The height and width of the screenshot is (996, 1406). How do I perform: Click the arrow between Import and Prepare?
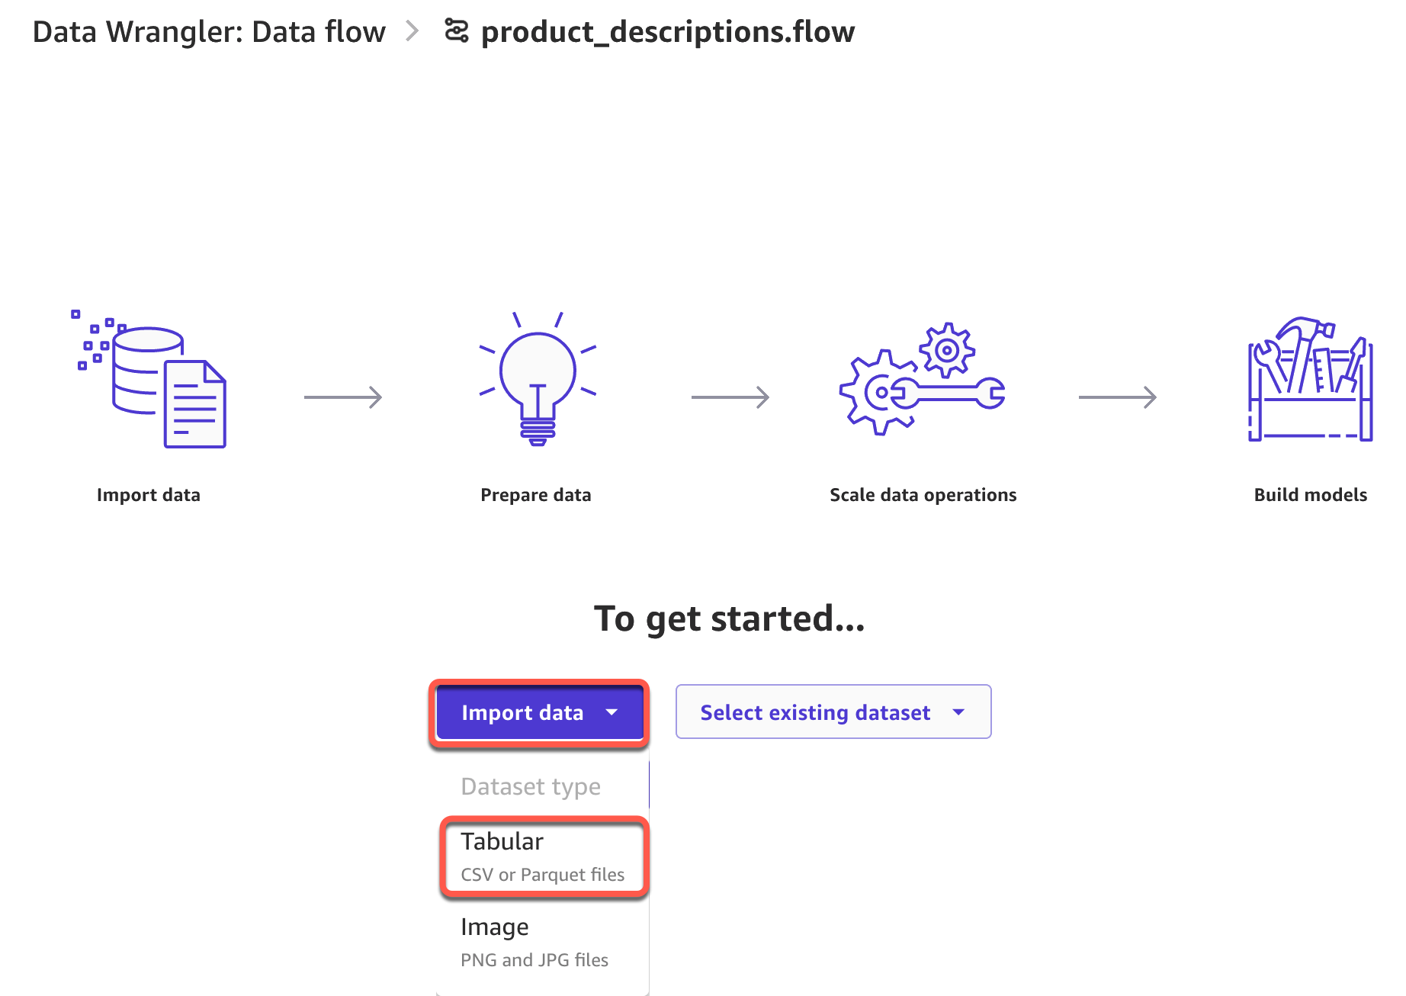click(343, 397)
